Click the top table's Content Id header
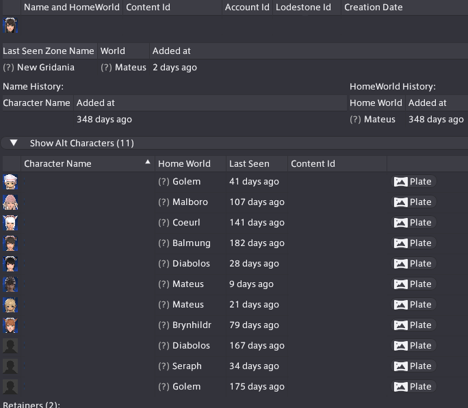The image size is (468, 408). pyautogui.click(x=172, y=7)
